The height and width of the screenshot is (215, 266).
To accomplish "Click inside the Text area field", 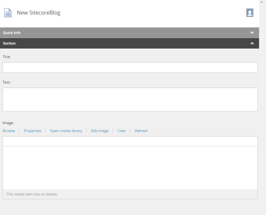I will [x=130, y=99].
